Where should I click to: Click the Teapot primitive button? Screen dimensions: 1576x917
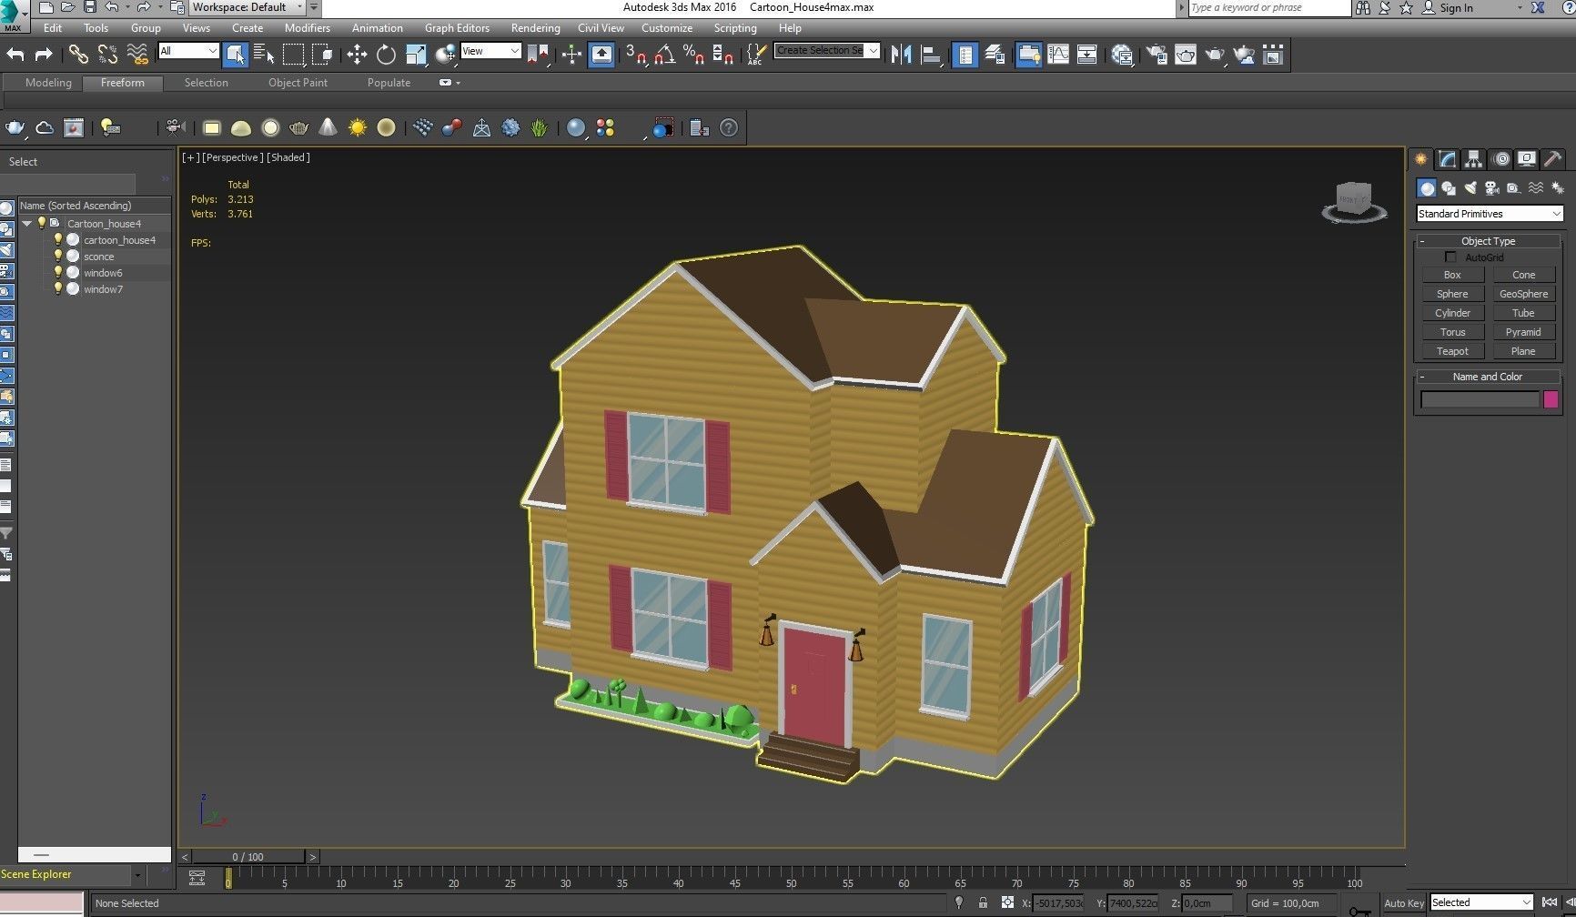(1452, 351)
